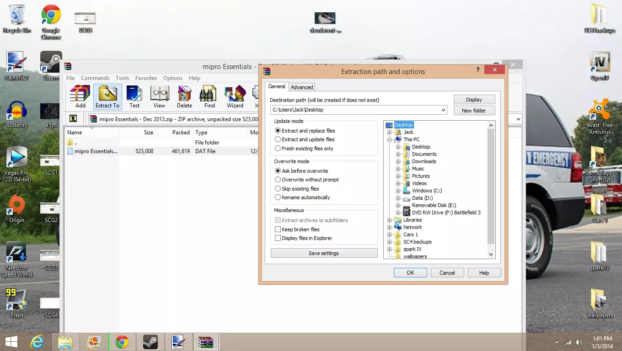This screenshot has height=351, width=622.
Task: Select the avast! Free Antivirus desktop icon
Action: [x=600, y=117]
